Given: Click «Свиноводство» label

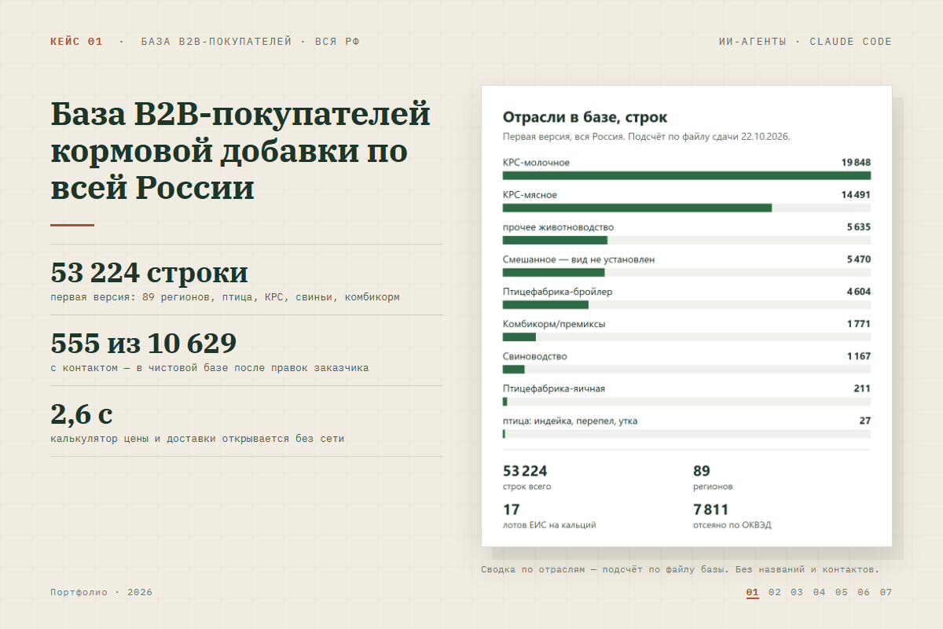Looking at the screenshot, I should click(x=534, y=356).
